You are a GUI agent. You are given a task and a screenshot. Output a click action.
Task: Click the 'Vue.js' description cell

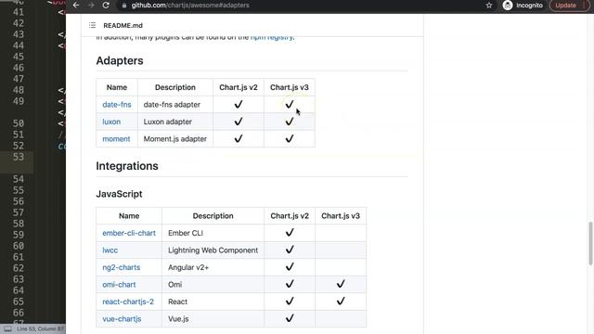pyautogui.click(x=213, y=319)
